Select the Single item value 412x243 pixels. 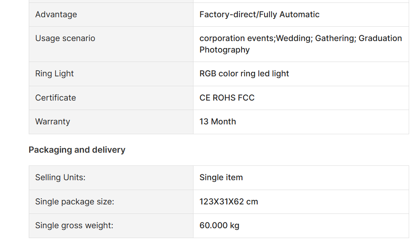click(221, 178)
